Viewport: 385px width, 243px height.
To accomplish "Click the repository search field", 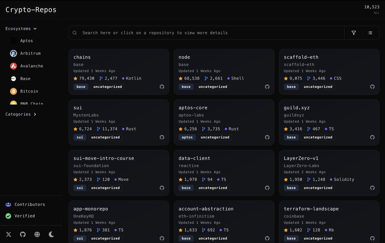I will click(x=206, y=33).
